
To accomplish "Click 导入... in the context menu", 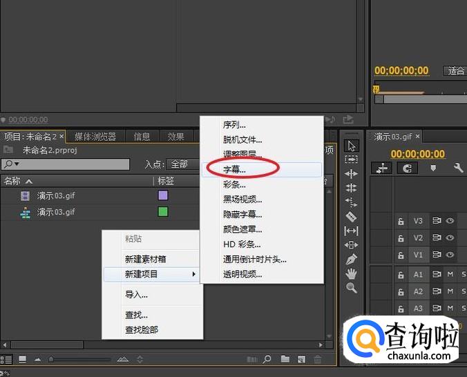I will [x=137, y=295].
